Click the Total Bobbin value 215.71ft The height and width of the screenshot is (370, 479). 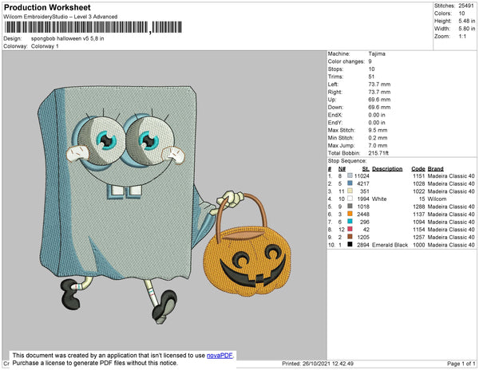point(378,153)
